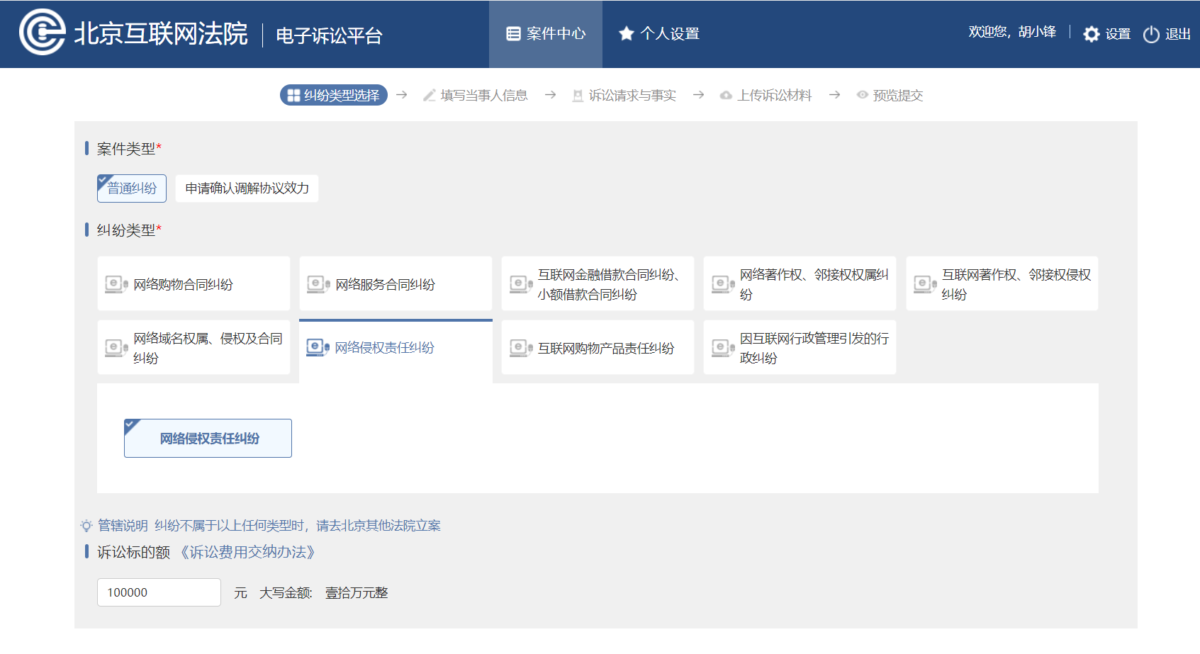Click the 壹拾万元整 amount text
The height and width of the screenshot is (654, 1200).
(x=357, y=593)
